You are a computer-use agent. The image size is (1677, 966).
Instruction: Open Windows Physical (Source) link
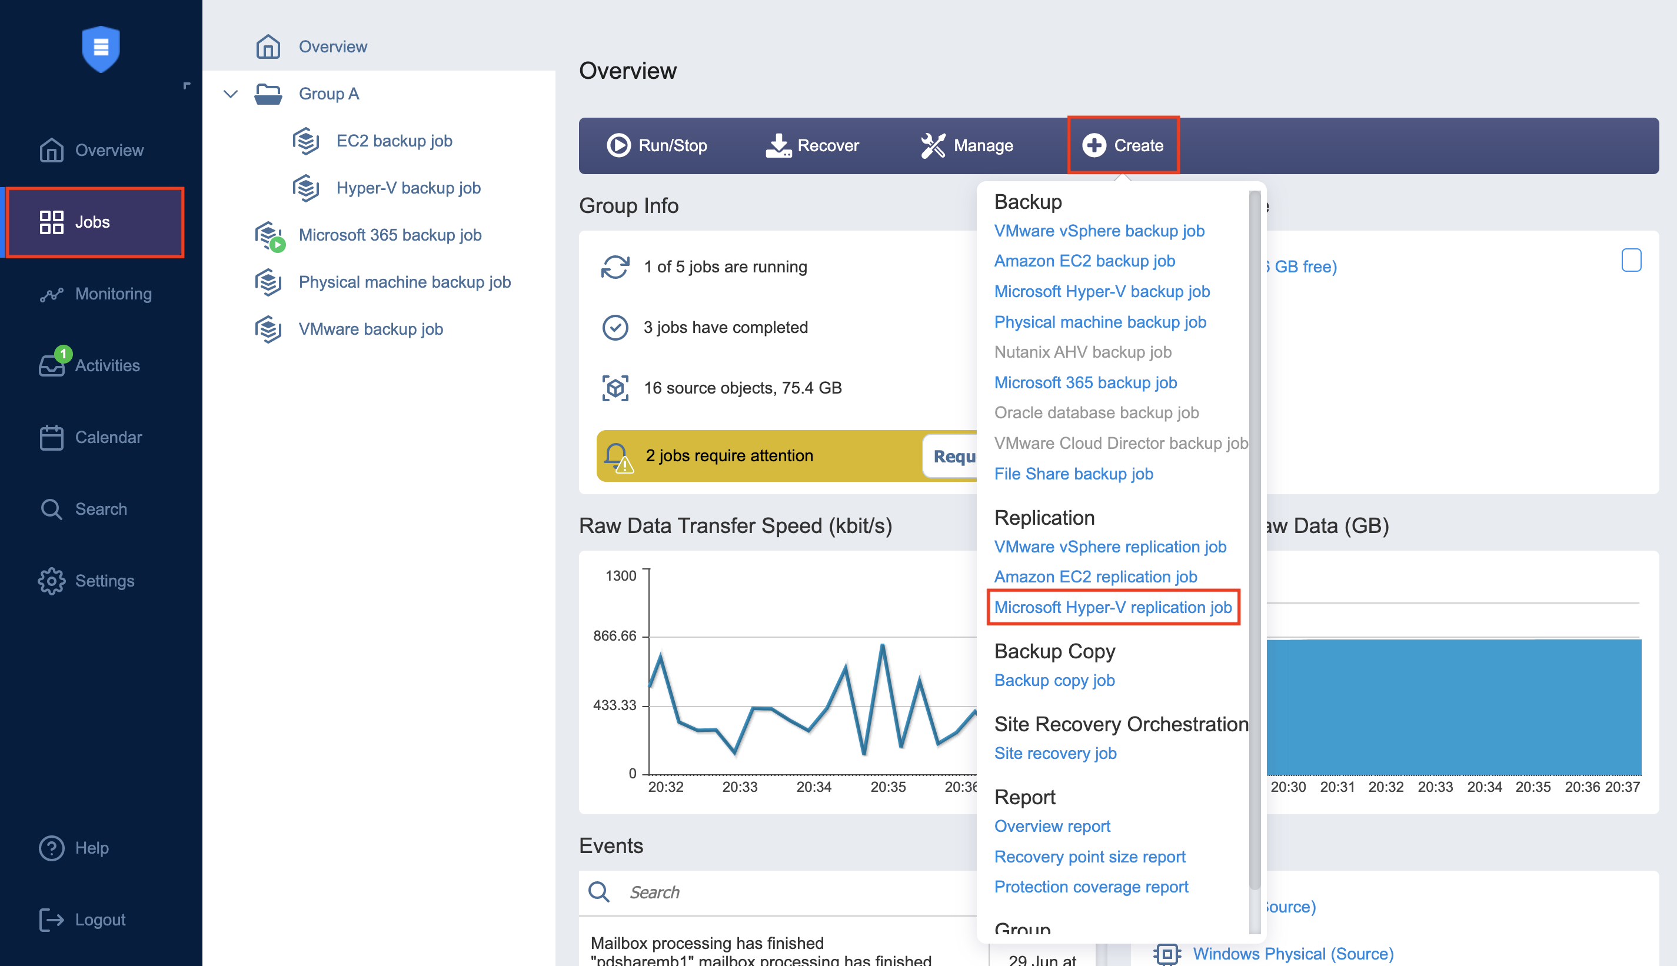point(1293,954)
